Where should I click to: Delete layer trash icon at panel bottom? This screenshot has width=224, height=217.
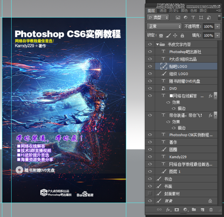211,209
